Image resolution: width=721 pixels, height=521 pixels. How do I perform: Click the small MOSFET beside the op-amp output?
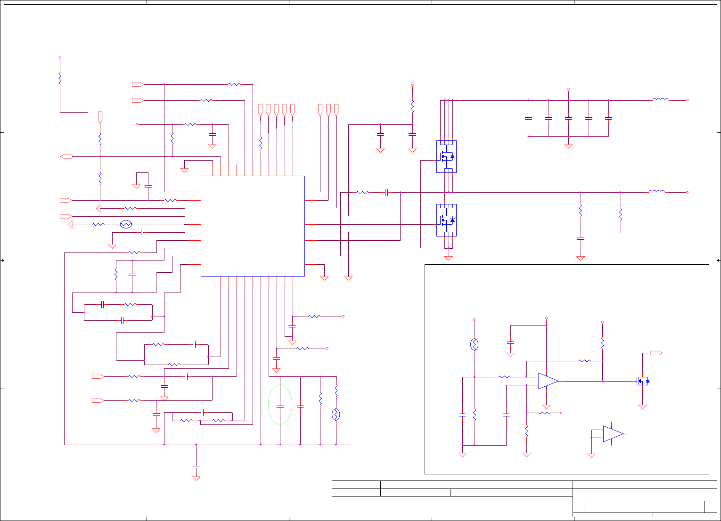[643, 381]
